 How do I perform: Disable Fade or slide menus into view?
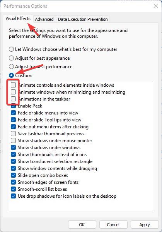click(14, 113)
